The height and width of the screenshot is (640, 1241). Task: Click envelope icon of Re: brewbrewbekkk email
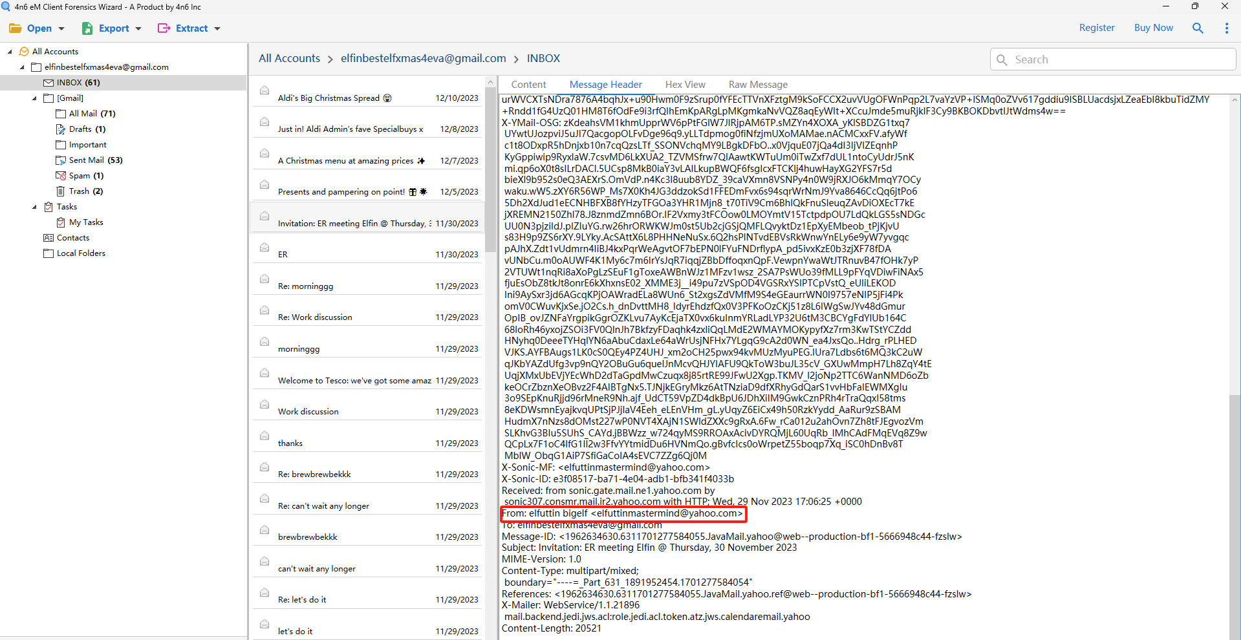[264, 466]
